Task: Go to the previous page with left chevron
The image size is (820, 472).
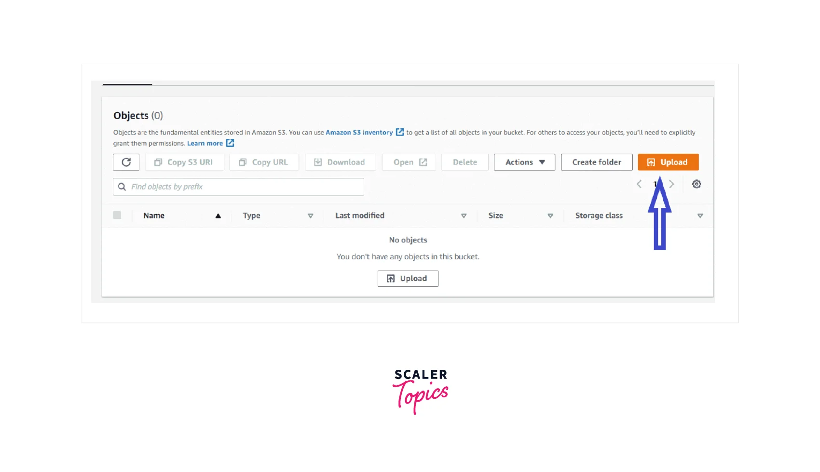Action: pos(639,184)
